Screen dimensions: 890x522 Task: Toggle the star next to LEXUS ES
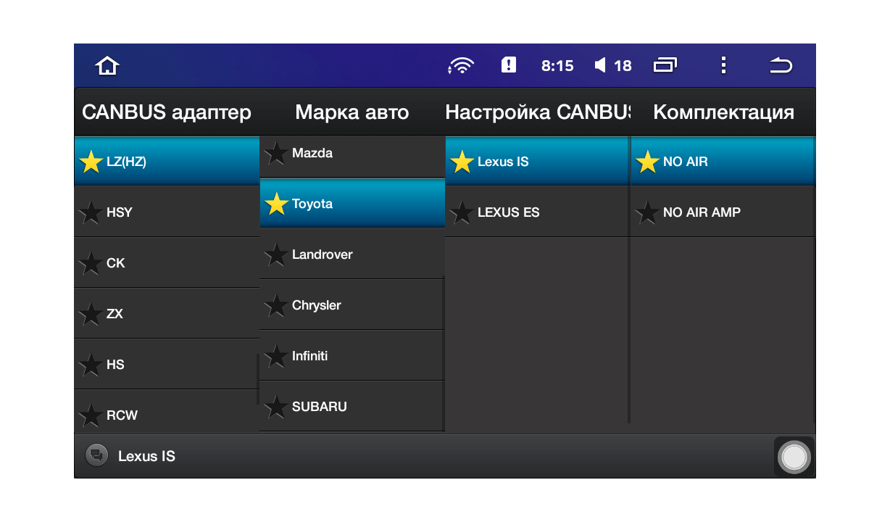click(462, 212)
